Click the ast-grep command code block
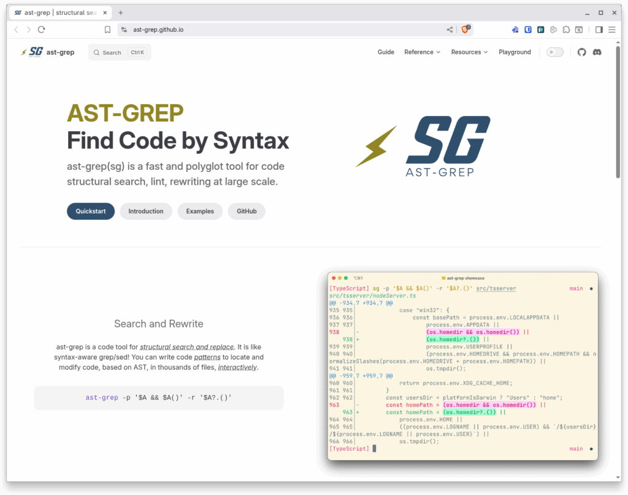Screen dimensions: 628x495 coord(159,397)
